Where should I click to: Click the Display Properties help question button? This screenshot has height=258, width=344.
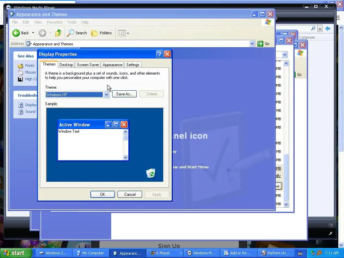click(x=160, y=54)
